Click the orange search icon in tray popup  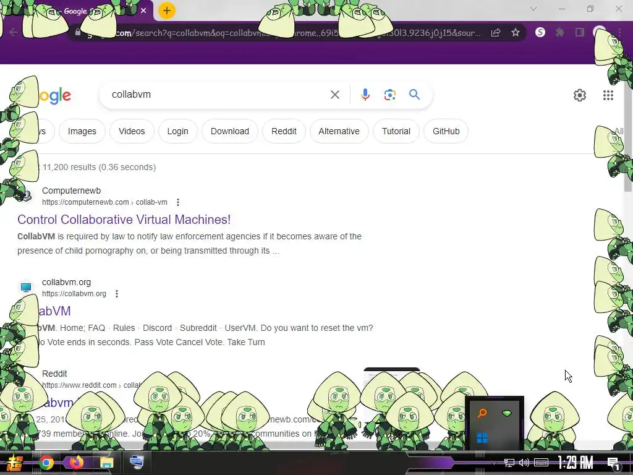(482, 413)
